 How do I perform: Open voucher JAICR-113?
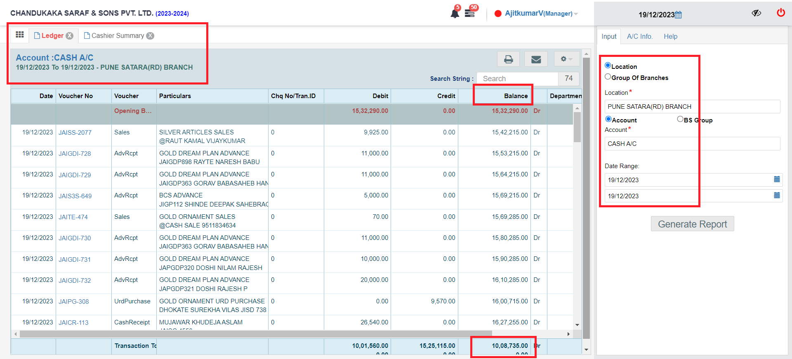(x=73, y=323)
